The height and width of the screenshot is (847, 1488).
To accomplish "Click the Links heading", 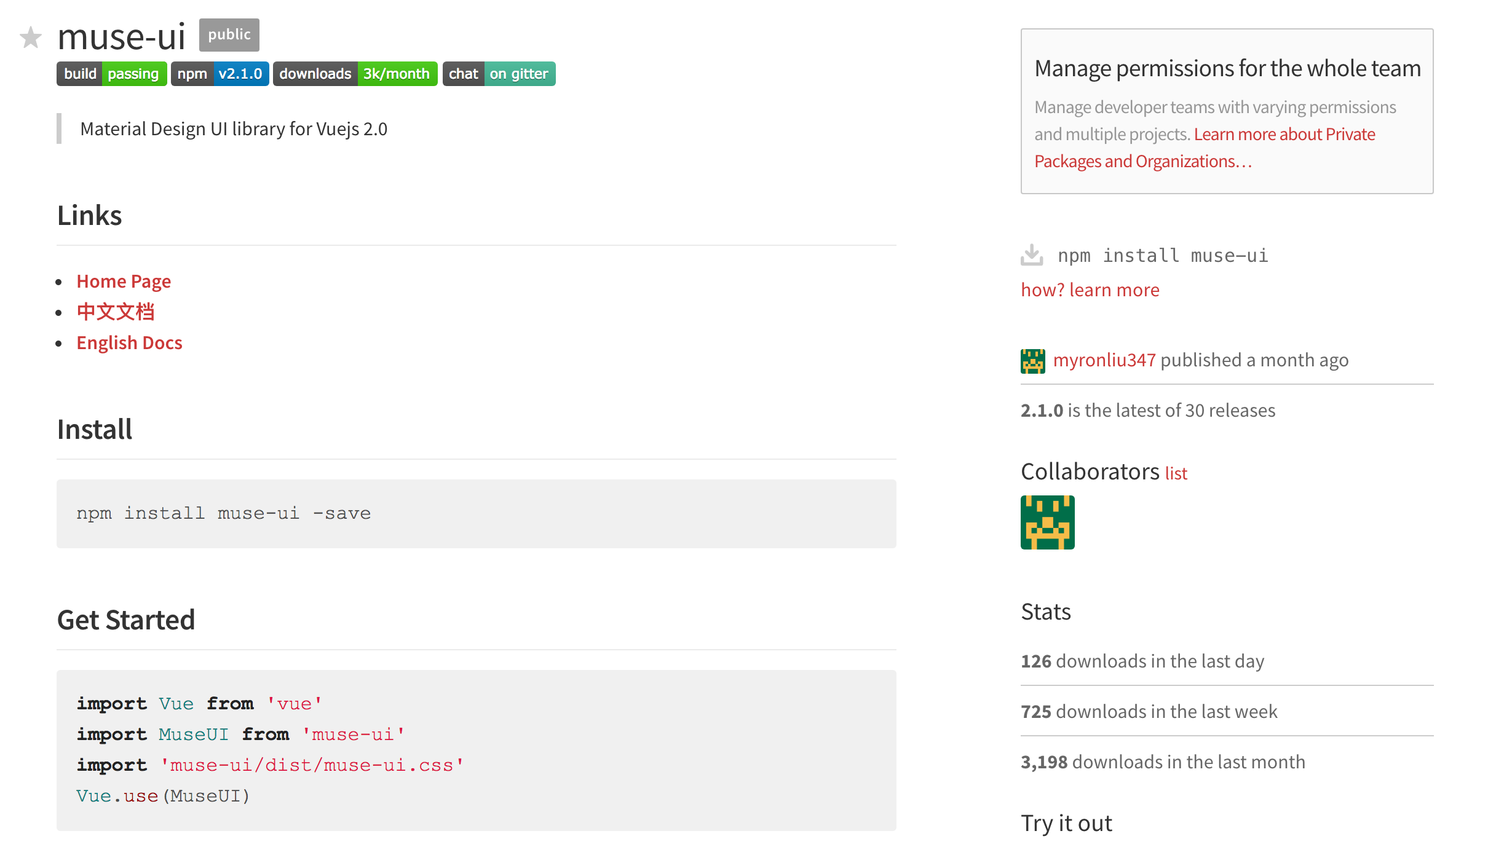I will pos(90,216).
